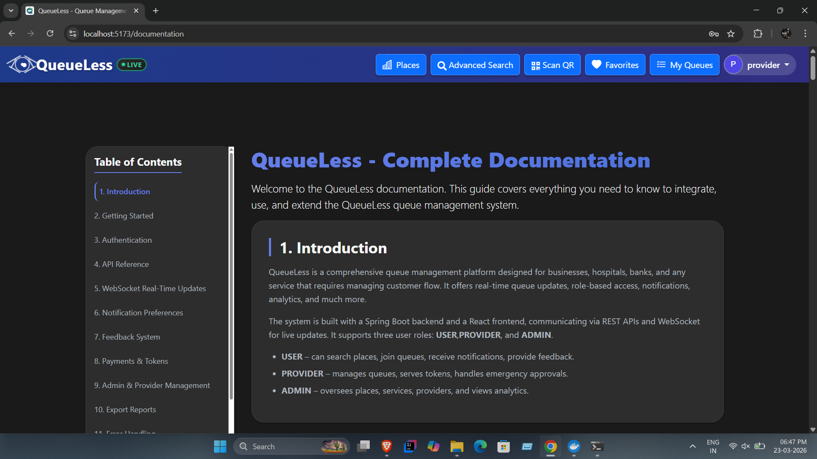
Task: Click the LIVE status badge
Action: coord(132,65)
